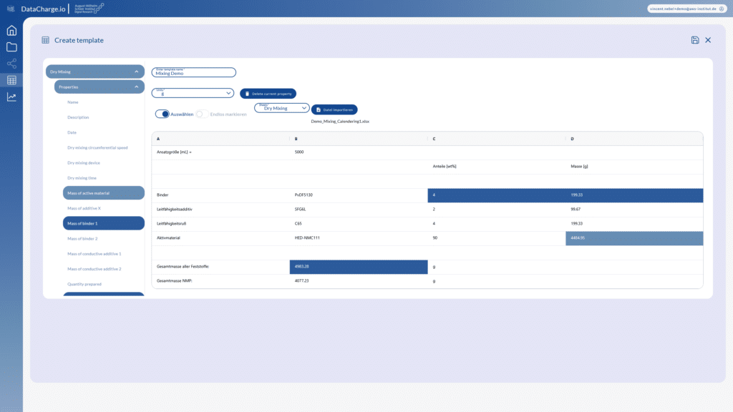Select Dry mixing circumferential speed property
Screen dimensions: 733x412
tap(97, 147)
